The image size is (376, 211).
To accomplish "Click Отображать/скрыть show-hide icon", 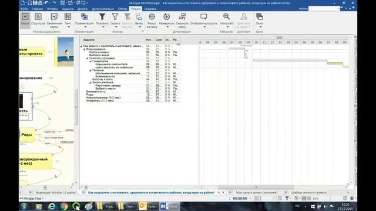I will [204, 16].
